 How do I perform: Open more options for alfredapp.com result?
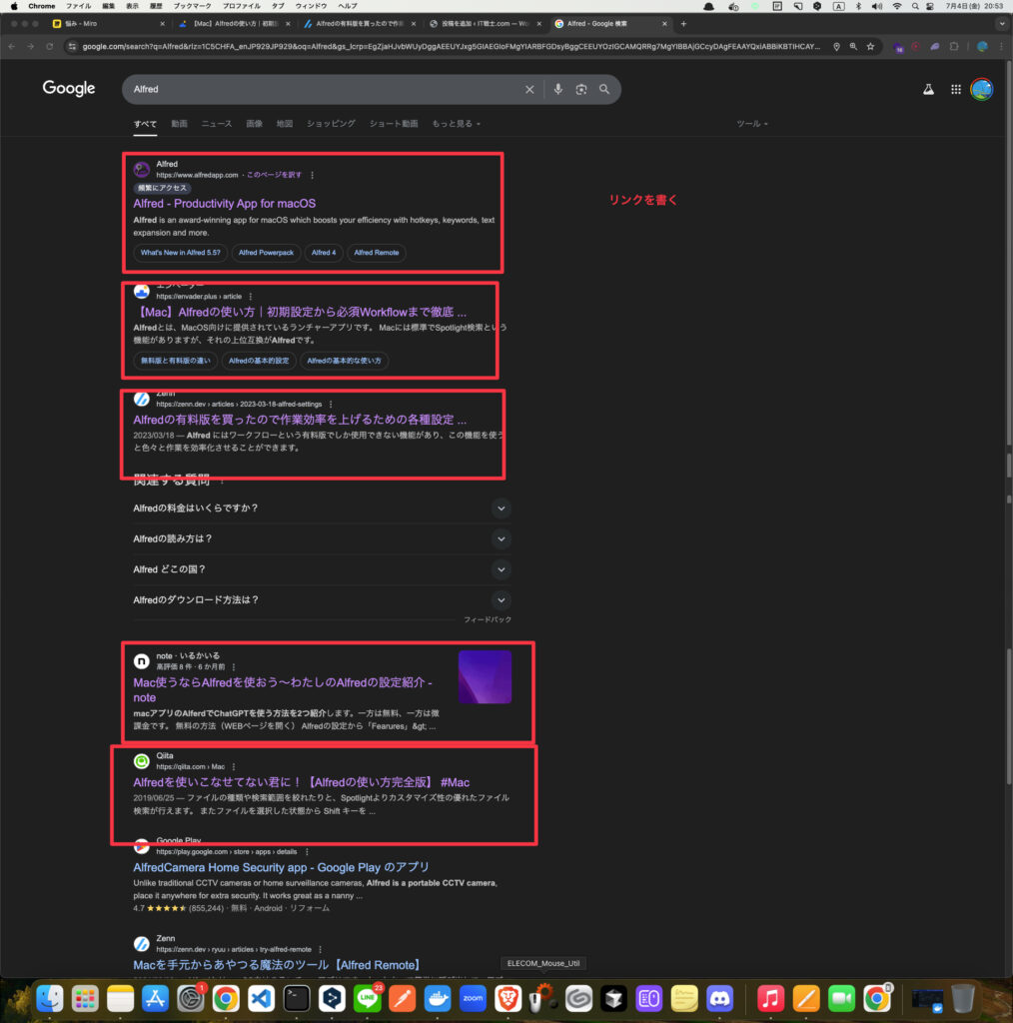pos(313,175)
